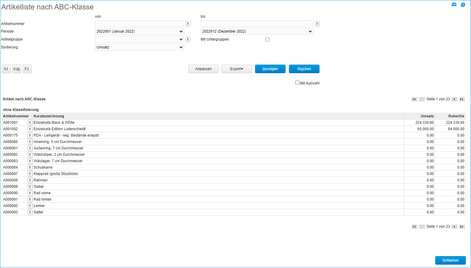471x268 pixels.
Task: Click lookup icon beside Artikelnummer bis field
Action: (x=317, y=24)
